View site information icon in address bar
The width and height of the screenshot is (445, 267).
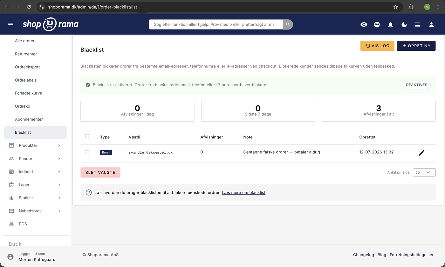pos(42,7)
